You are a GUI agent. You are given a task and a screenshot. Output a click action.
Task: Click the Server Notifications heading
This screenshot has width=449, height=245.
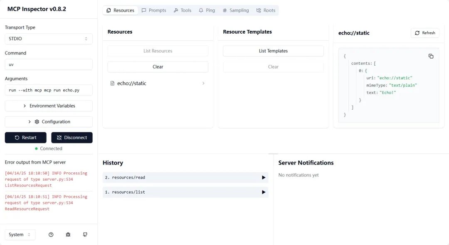[x=306, y=163]
